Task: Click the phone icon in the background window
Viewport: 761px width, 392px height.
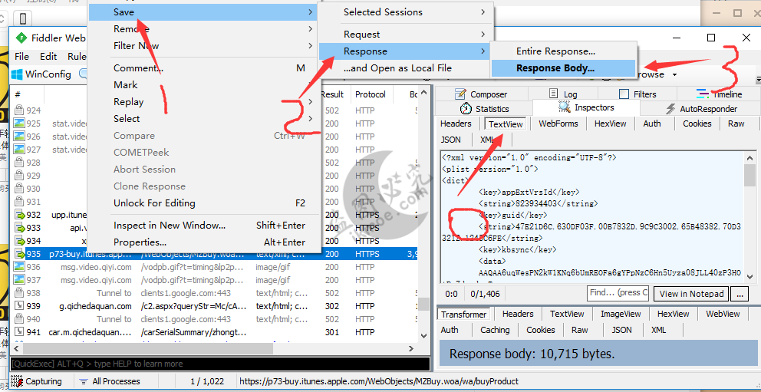Action: [23, 18]
